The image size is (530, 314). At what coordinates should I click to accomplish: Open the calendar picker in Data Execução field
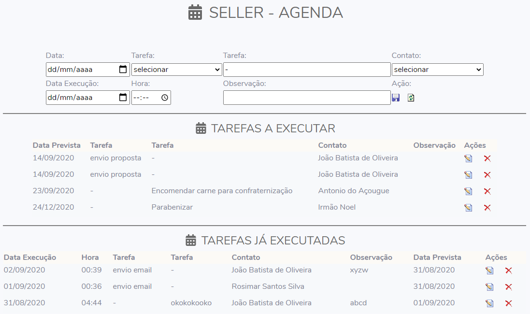(x=123, y=98)
